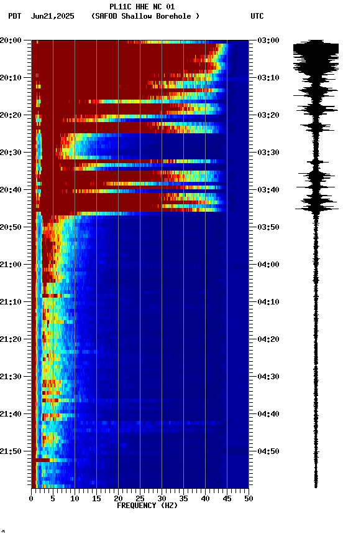This screenshot has width=343, height=538.
Task: Click the '21:40' PDT time label
Action: click(x=11, y=414)
